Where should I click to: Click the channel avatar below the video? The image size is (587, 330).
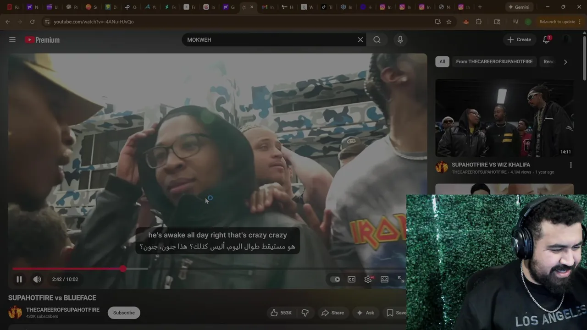15,313
